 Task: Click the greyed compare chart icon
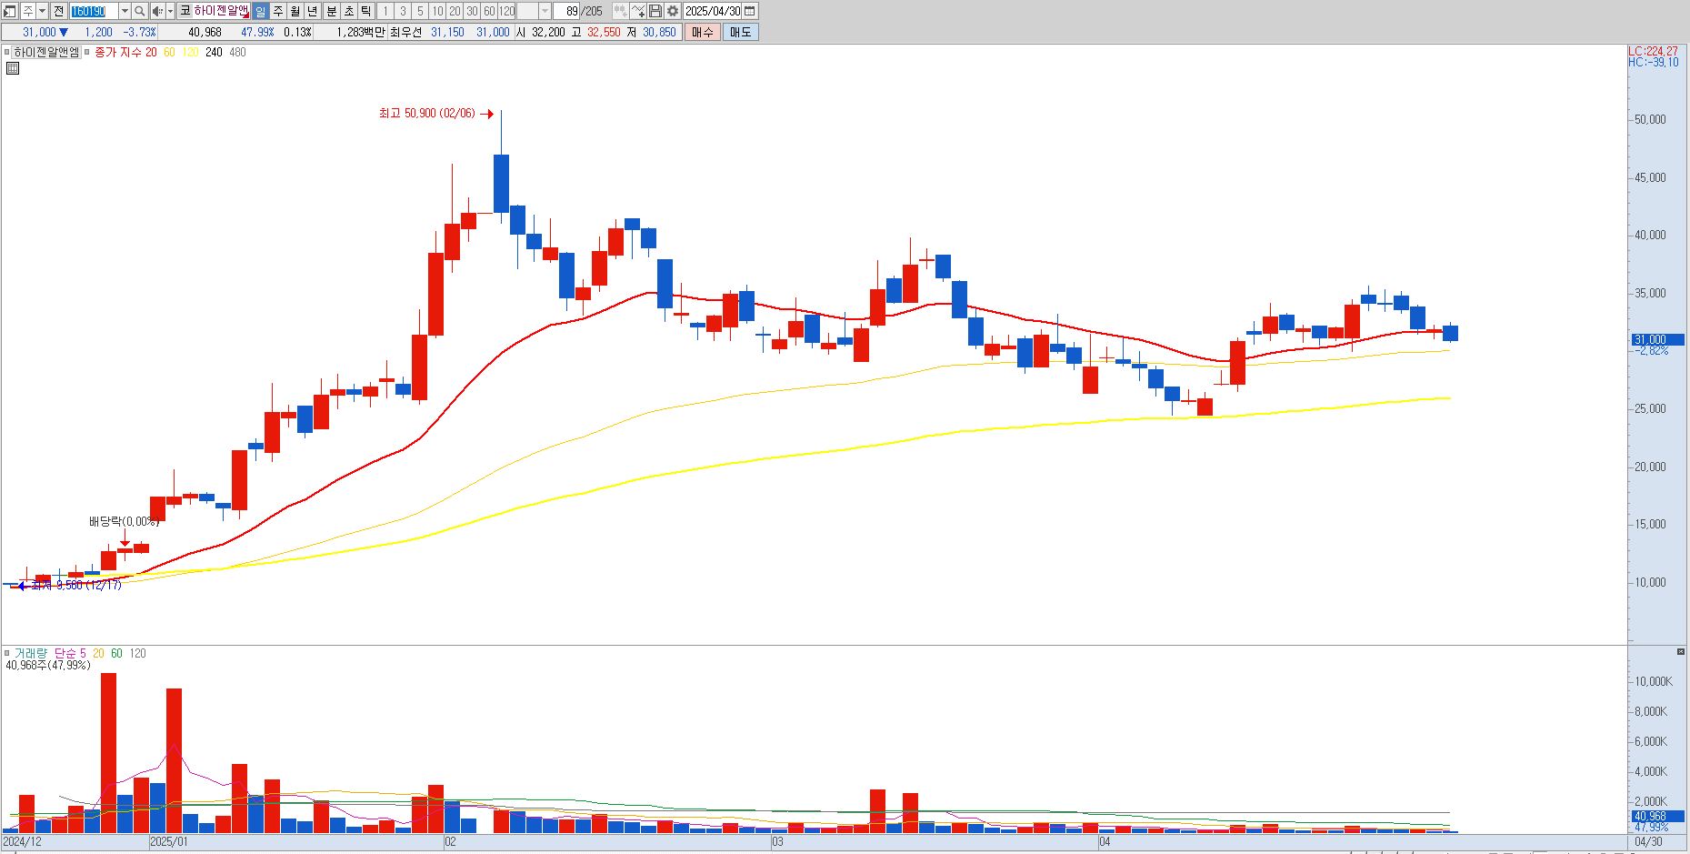(620, 11)
